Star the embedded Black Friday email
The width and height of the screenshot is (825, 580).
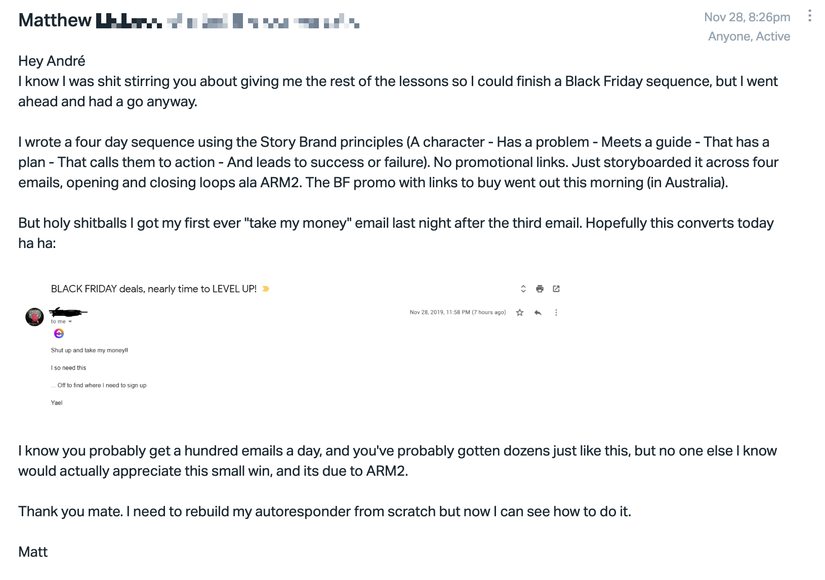519,313
